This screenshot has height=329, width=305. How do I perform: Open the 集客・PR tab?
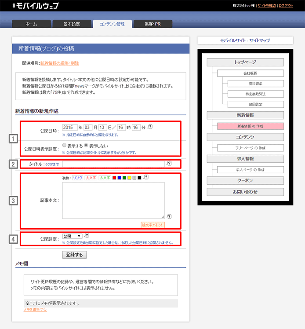(x=152, y=24)
